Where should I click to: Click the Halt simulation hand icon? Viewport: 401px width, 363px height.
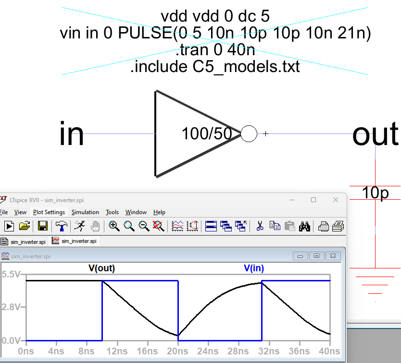click(x=95, y=226)
